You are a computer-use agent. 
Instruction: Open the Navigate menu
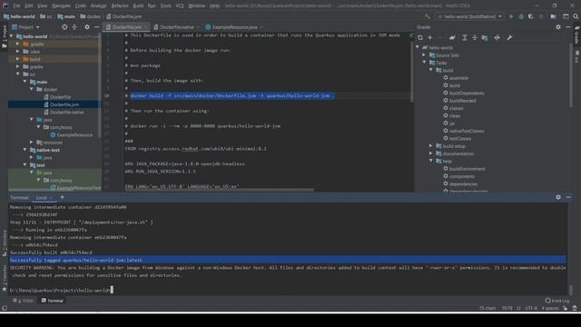(x=61, y=5)
